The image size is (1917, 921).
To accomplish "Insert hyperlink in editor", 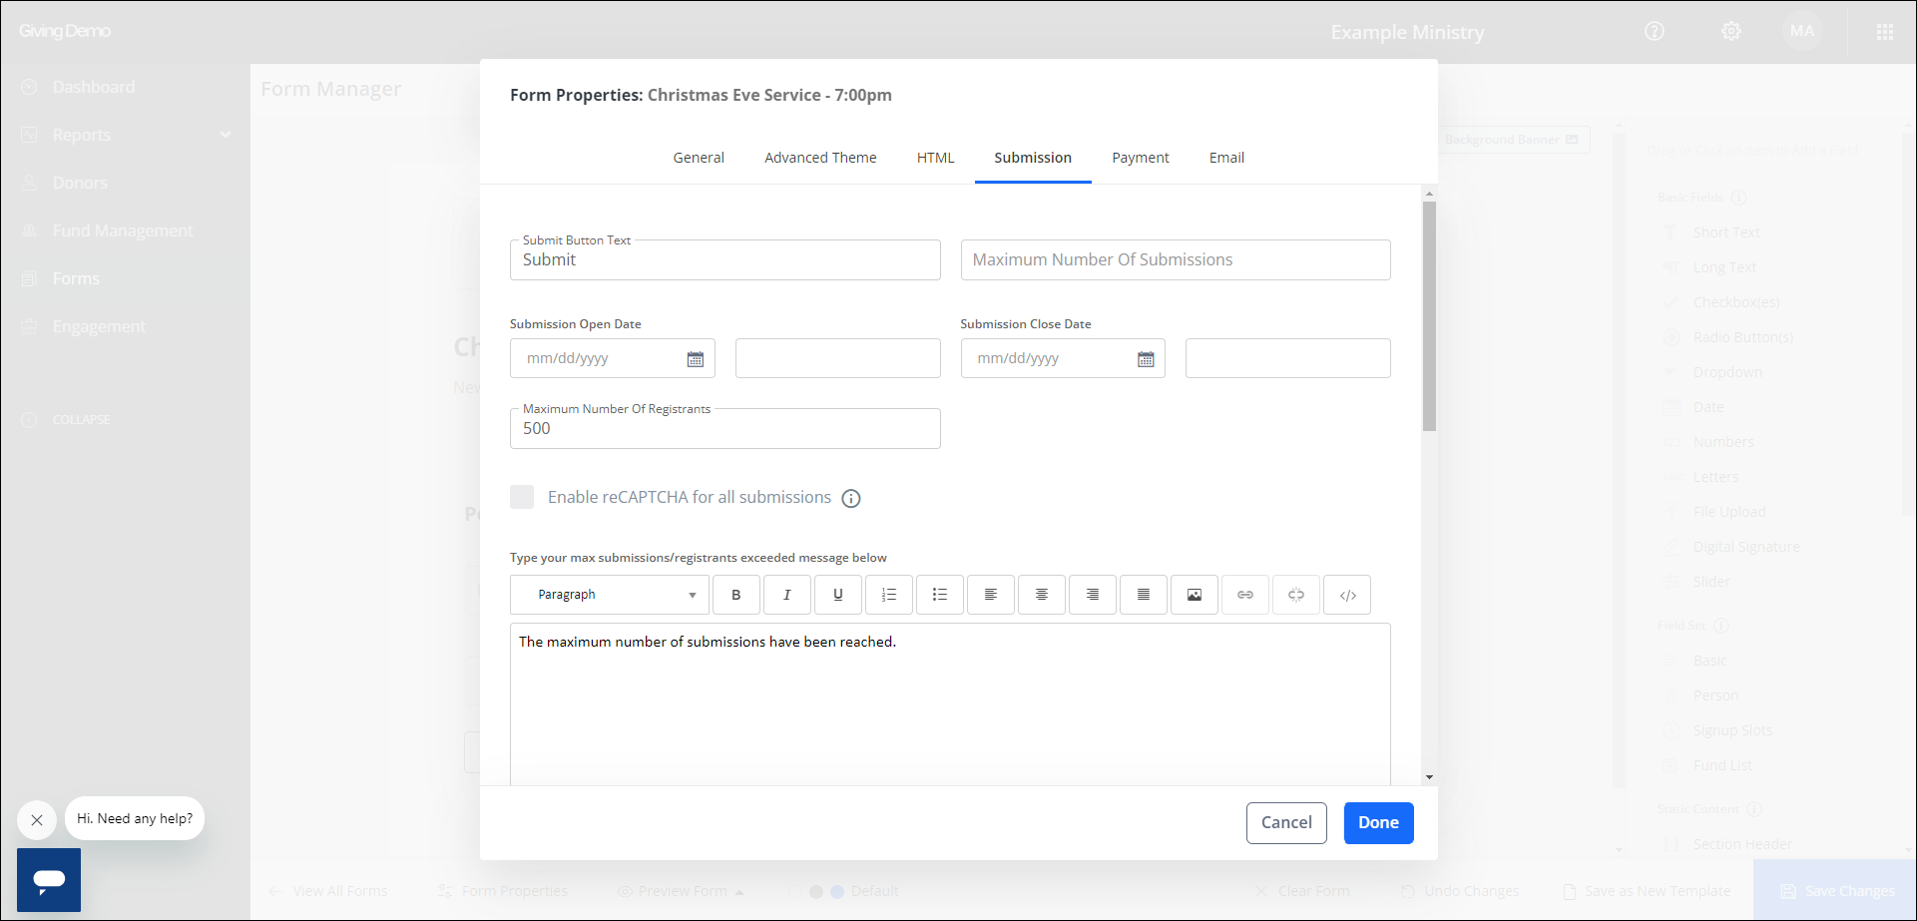I will (1245, 595).
